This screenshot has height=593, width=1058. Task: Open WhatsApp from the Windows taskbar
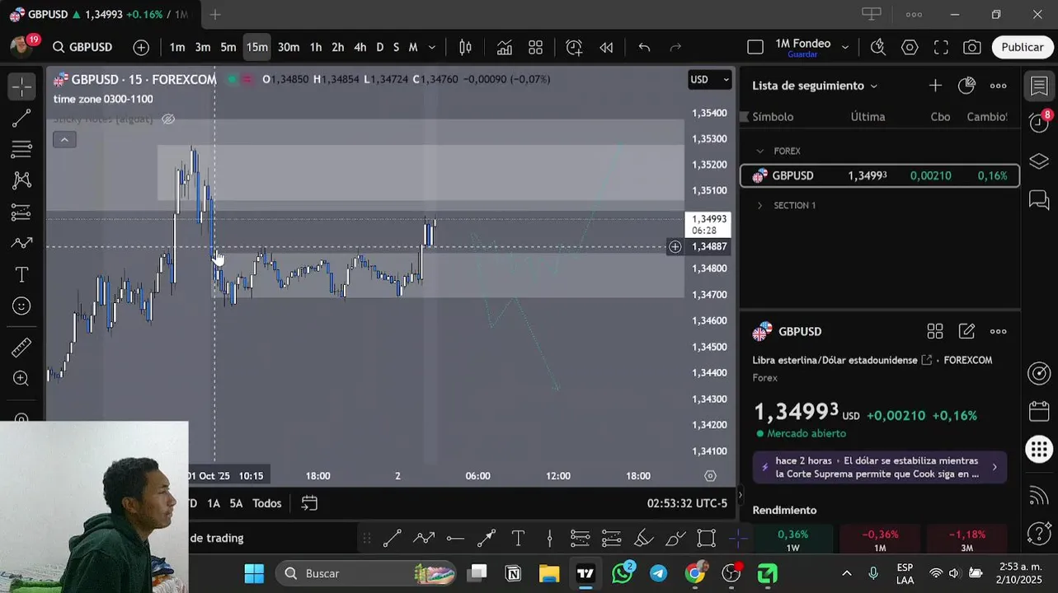[x=623, y=572]
